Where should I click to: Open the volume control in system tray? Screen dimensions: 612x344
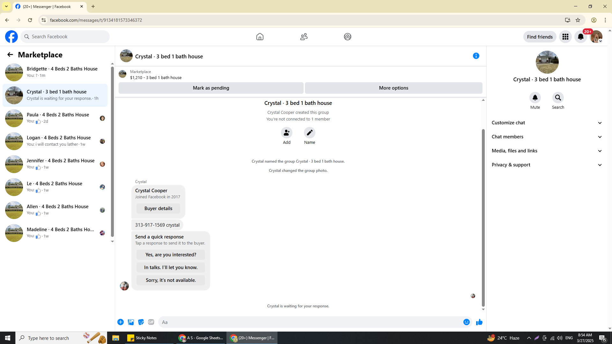coord(560,338)
